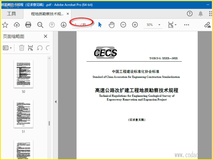The width and height of the screenshot is (213, 160).
Task: Click the current page number field
Action: tap(76, 25)
